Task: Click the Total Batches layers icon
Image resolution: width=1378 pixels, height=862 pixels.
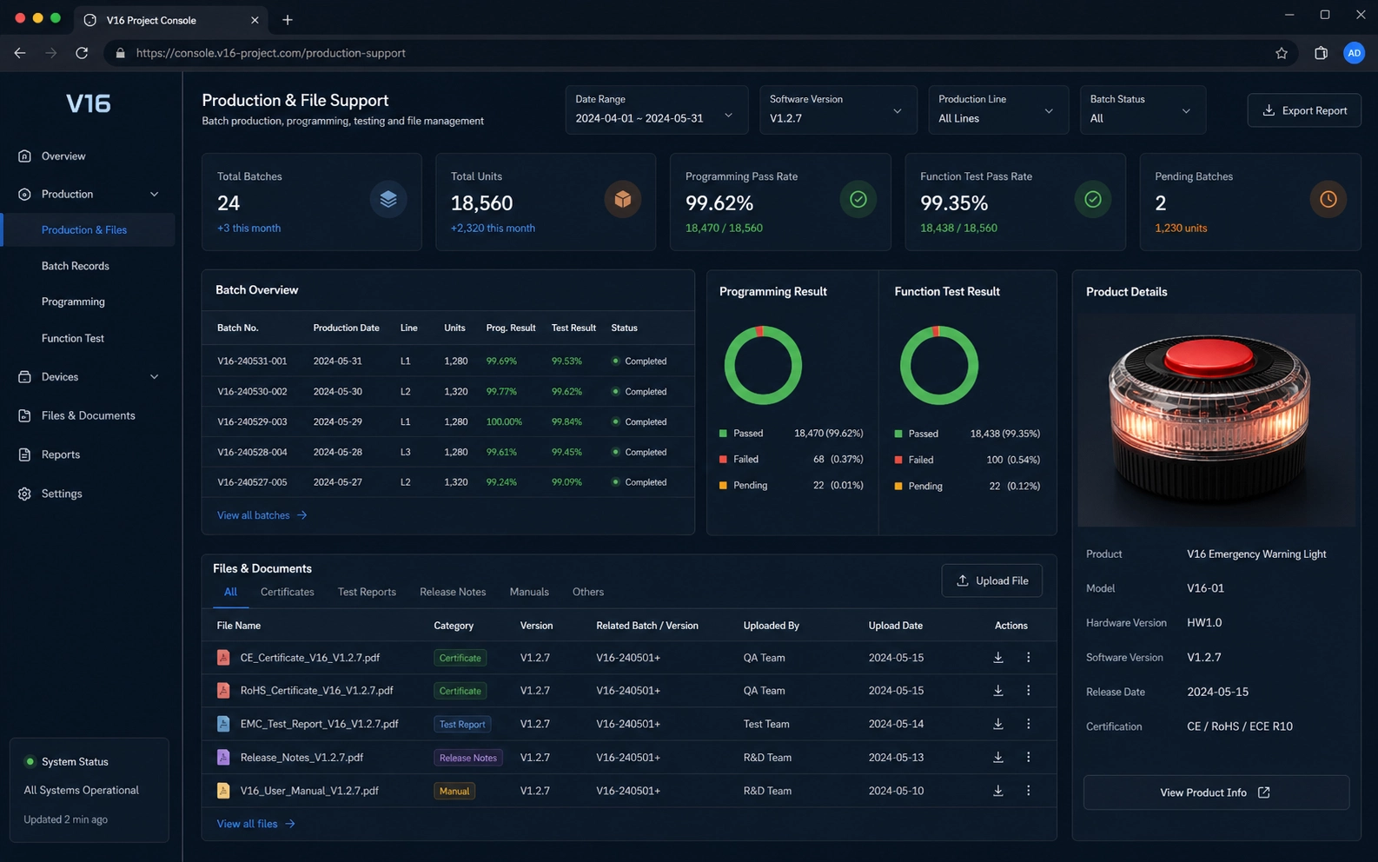Action: click(388, 199)
